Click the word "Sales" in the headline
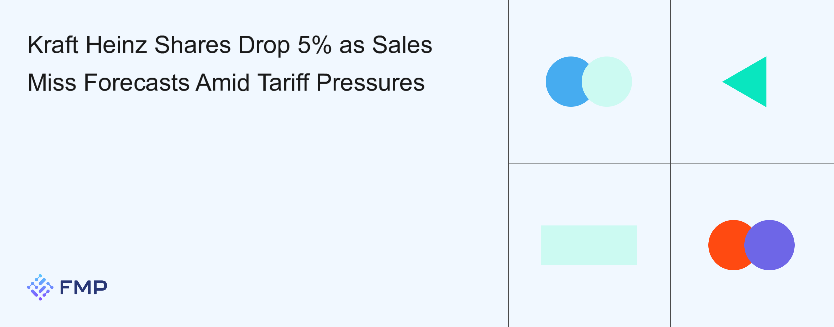 tap(402, 45)
